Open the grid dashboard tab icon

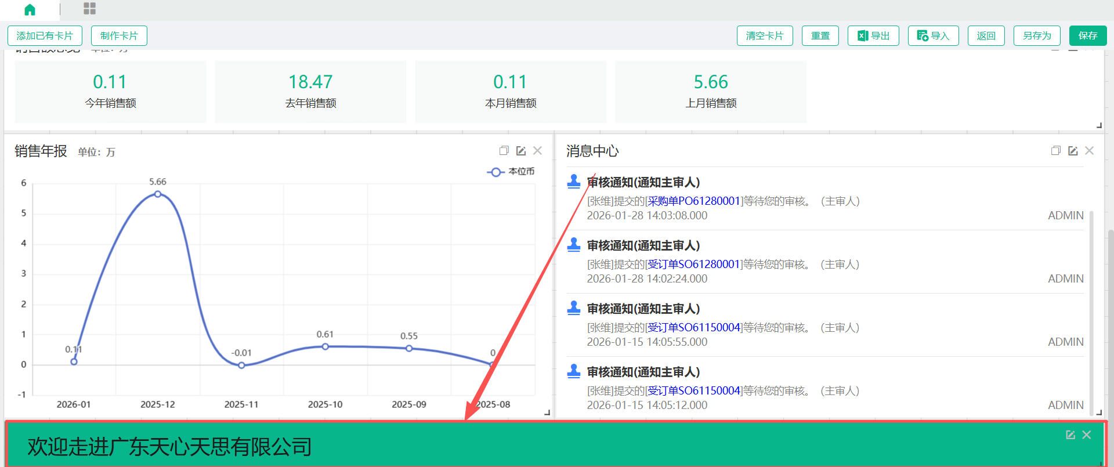89,8
